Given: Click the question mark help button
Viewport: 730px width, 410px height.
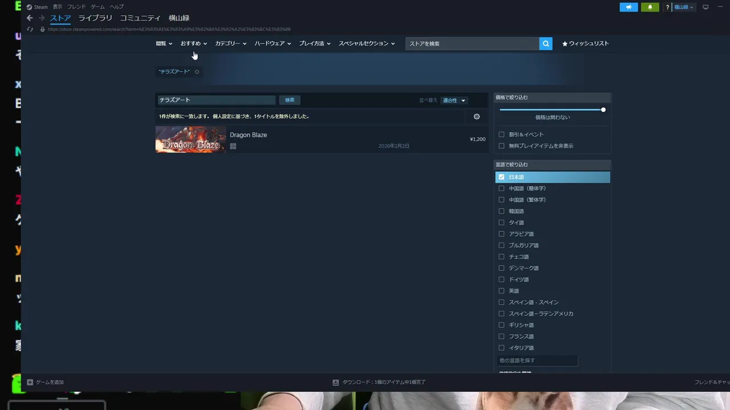Looking at the screenshot, I should [667, 7].
